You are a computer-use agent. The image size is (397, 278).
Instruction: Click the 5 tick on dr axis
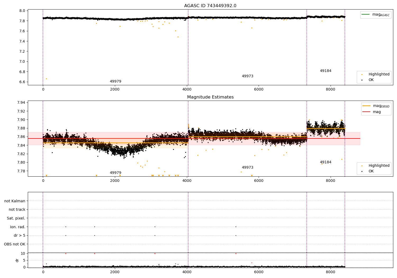pos(24,261)
